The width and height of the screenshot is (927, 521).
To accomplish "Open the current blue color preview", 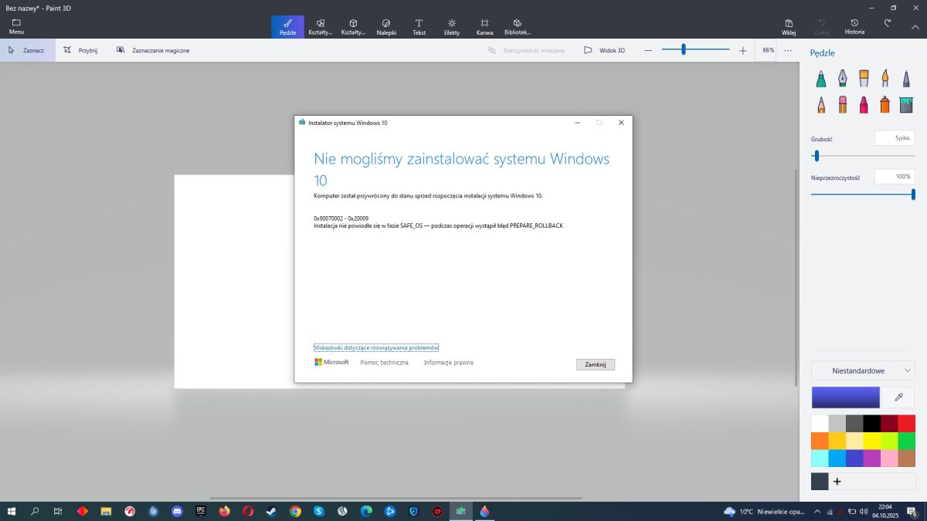I will coord(845,397).
